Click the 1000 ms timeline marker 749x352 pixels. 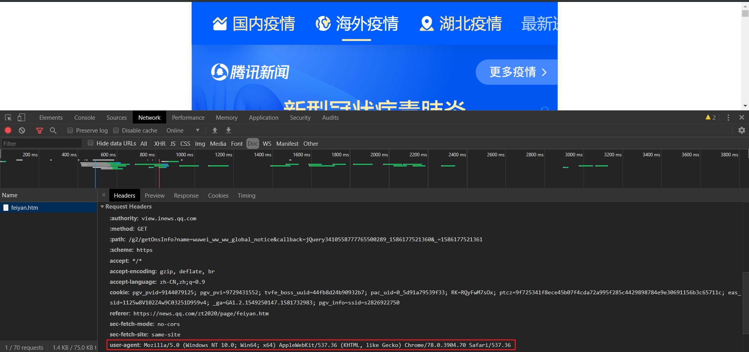coord(185,155)
